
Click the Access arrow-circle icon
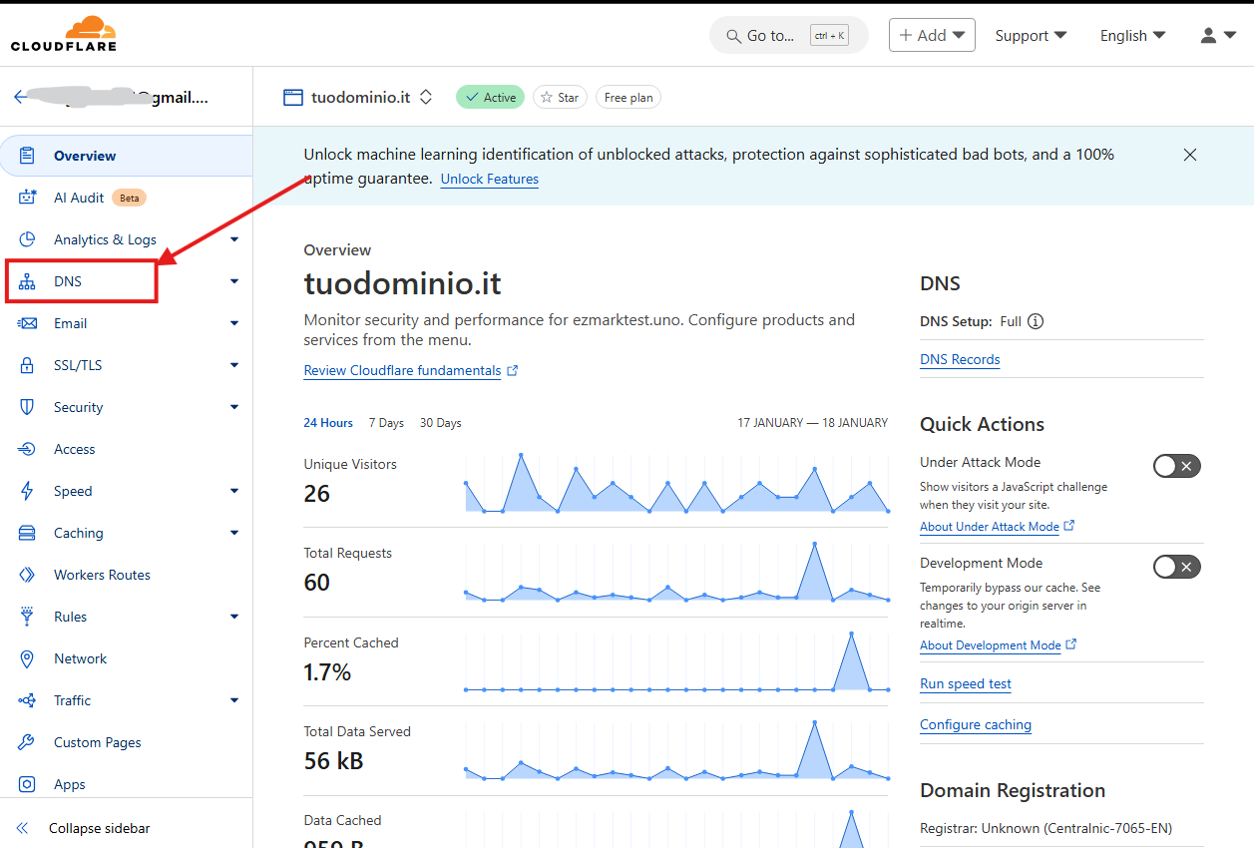(x=27, y=449)
